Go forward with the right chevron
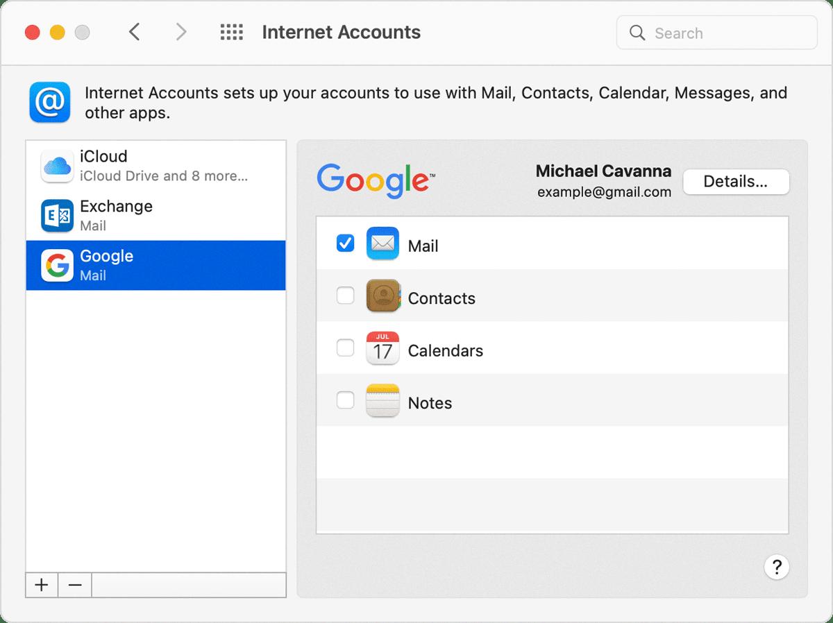The image size is (833, 623). 181,32
